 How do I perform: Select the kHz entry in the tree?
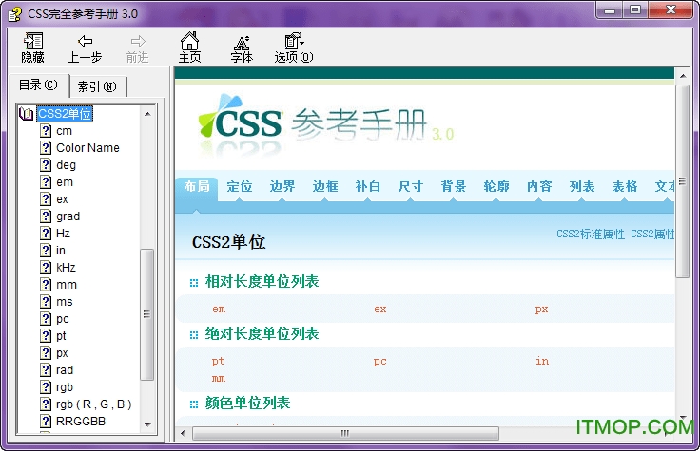tap(66, 268)
